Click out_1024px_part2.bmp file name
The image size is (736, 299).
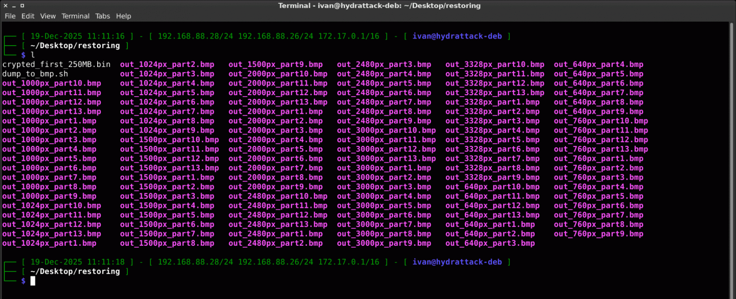(167, 65)
